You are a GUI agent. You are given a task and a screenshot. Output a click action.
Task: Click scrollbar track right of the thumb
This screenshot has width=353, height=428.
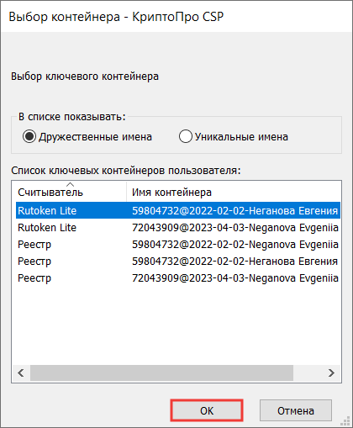(x=308, y=373)
